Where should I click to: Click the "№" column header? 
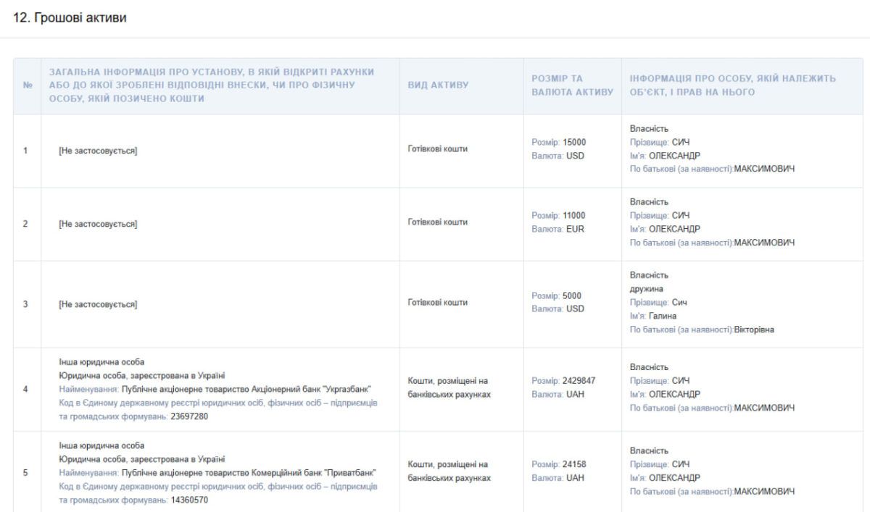coord(25,85)
